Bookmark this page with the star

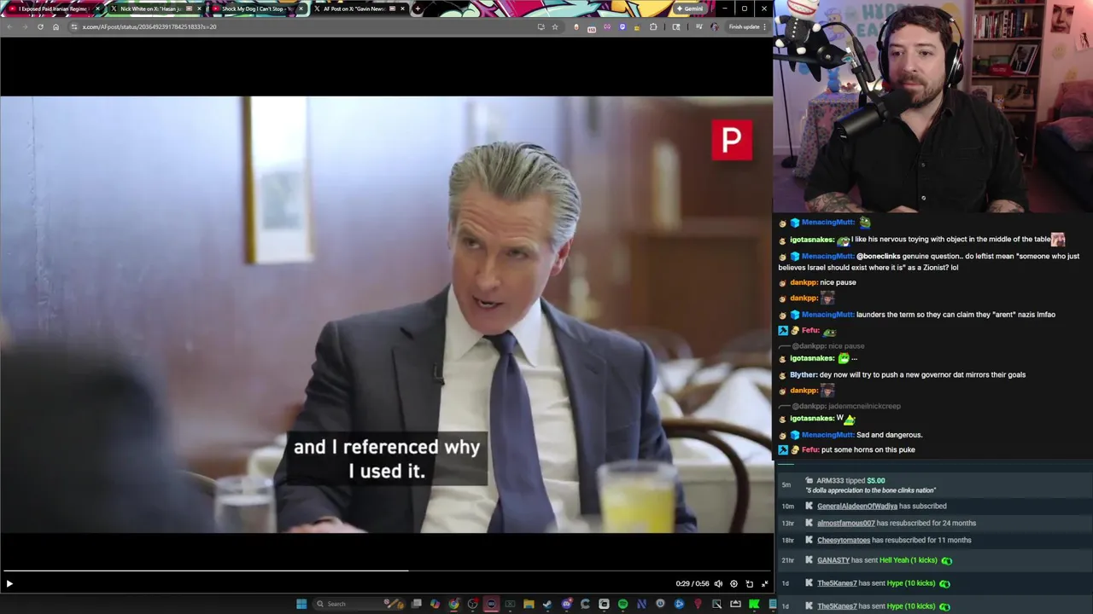point(555,26)
